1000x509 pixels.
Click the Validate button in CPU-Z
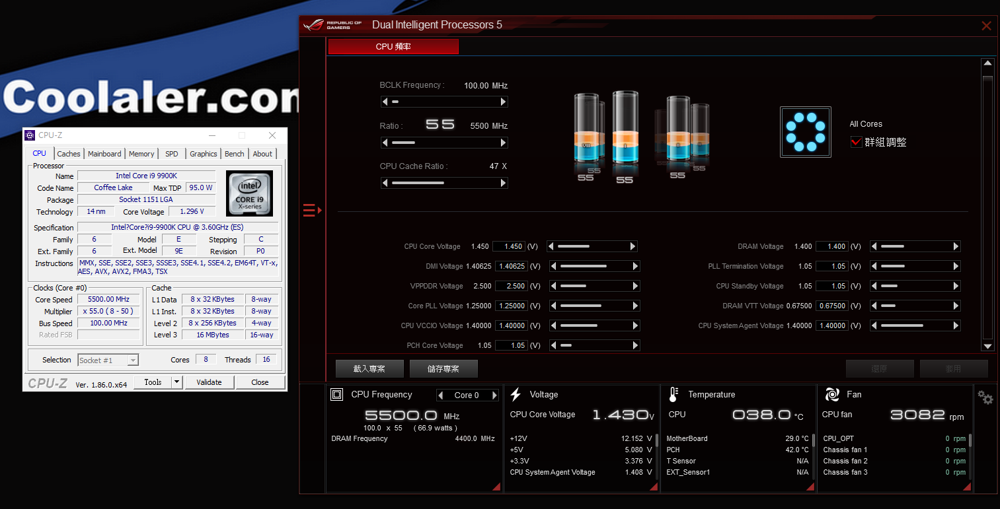click(x=209, y=382)
